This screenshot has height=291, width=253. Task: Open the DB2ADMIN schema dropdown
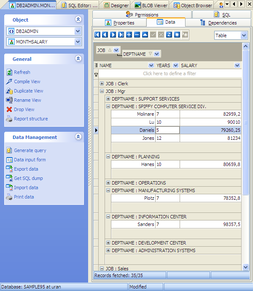[x=78, y=31]
